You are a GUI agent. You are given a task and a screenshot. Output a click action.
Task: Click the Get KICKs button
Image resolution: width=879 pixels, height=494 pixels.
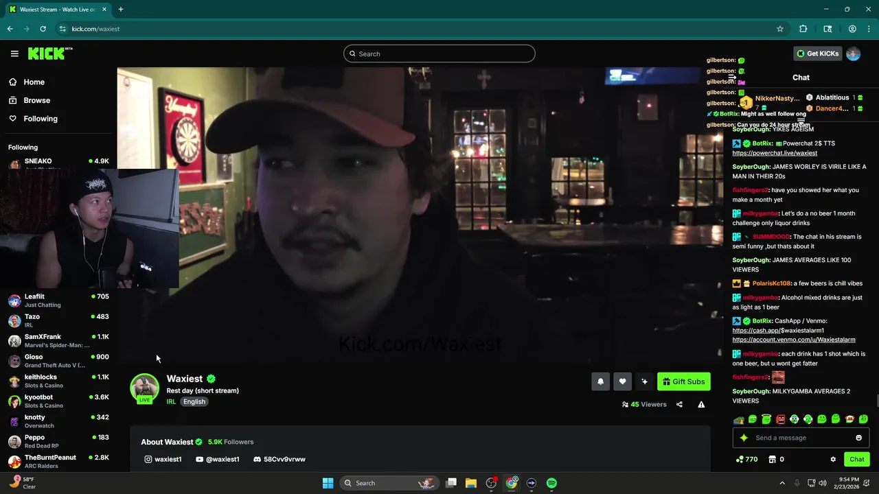[817, 54]
